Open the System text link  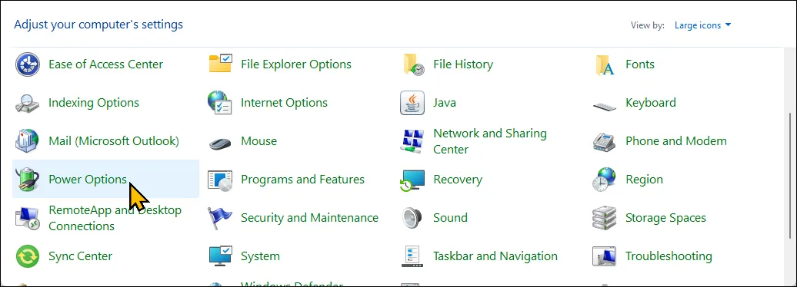[260, 256]
